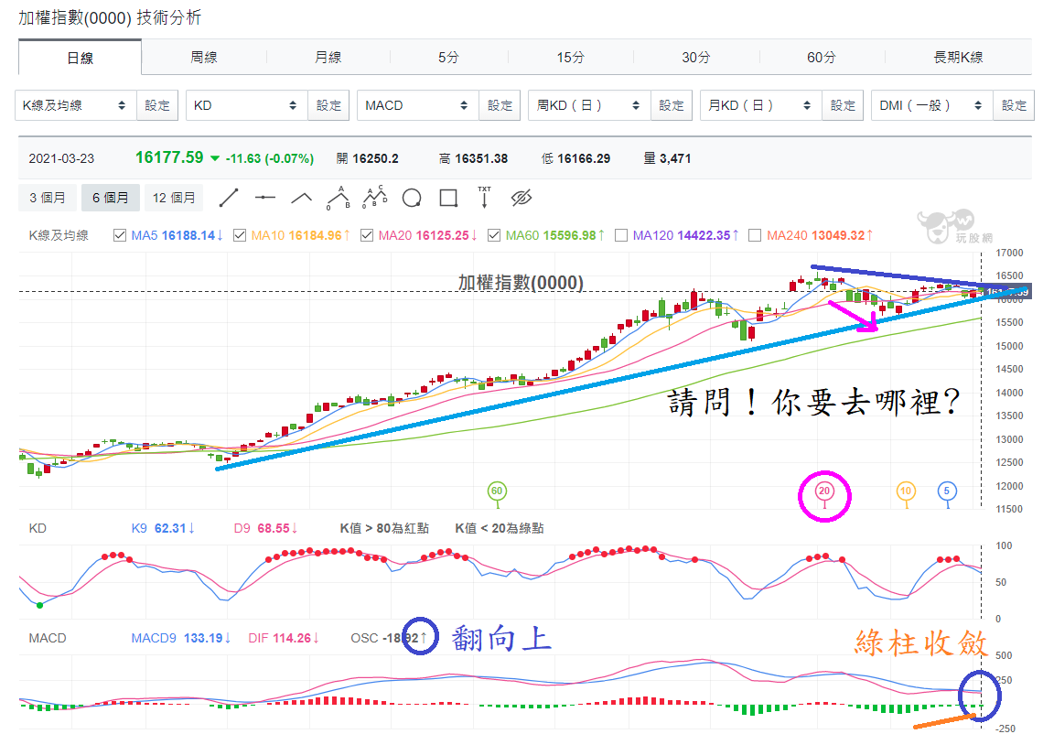Image resolution: width=1043 pixels, height=734 pixels.
Task: Open the 周KD(日) indicator dropdown
Action: [x=589, y=105]
